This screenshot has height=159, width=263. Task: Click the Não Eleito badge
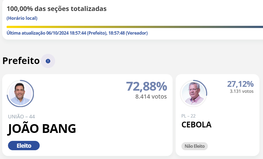(195, 146)
